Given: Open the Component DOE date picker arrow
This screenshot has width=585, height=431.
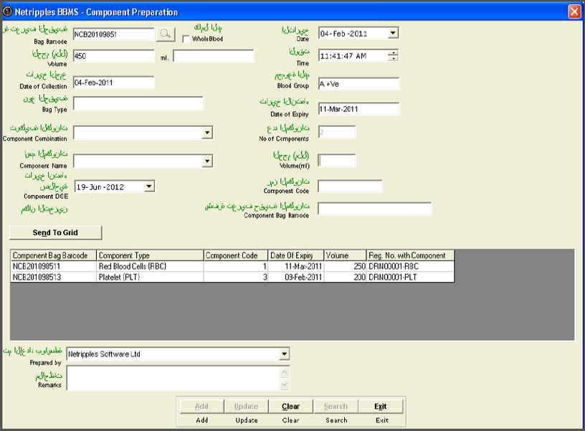Looking at the screenshot, I should tap(149, 186).
